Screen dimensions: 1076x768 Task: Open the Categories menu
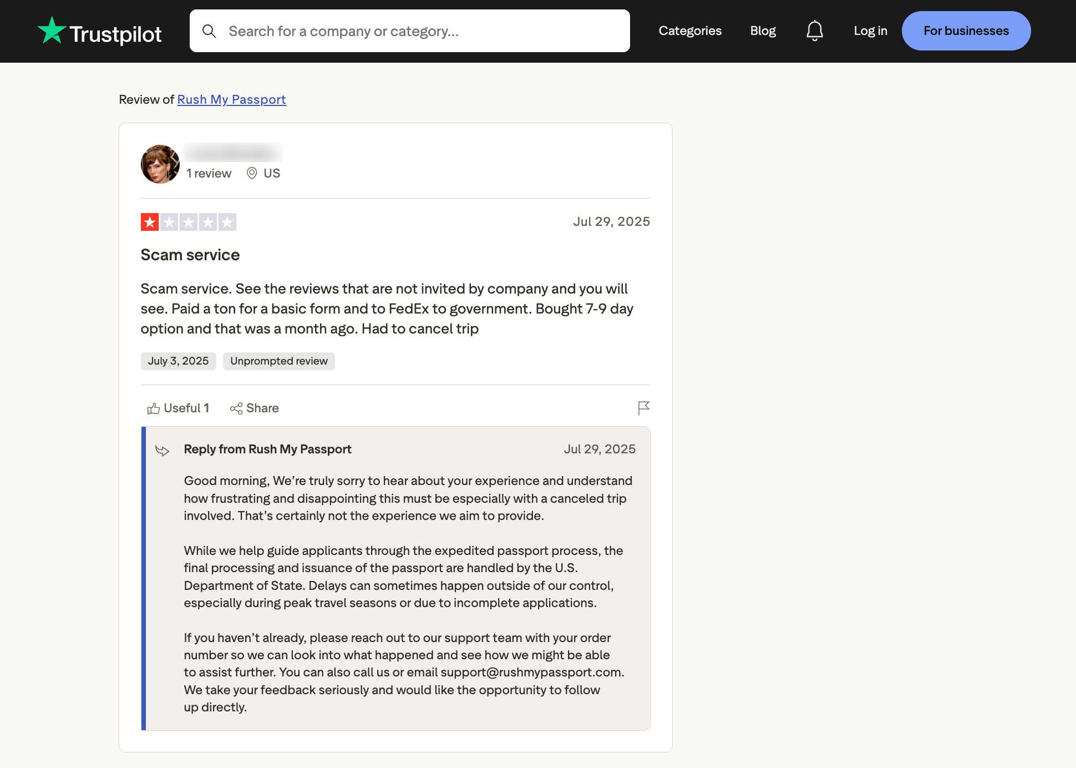(690, 31)
